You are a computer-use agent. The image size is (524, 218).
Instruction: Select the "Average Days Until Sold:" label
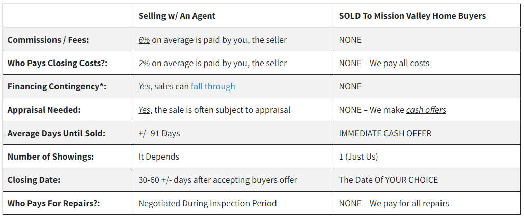(x=57, y=133)
